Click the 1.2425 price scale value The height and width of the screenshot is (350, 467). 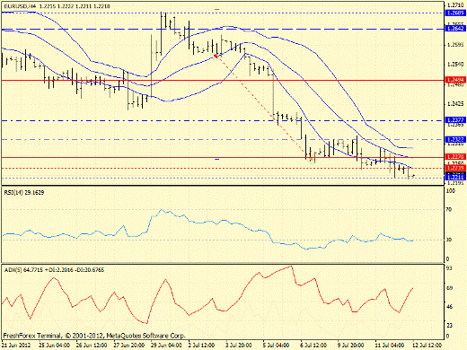(456, 104)
